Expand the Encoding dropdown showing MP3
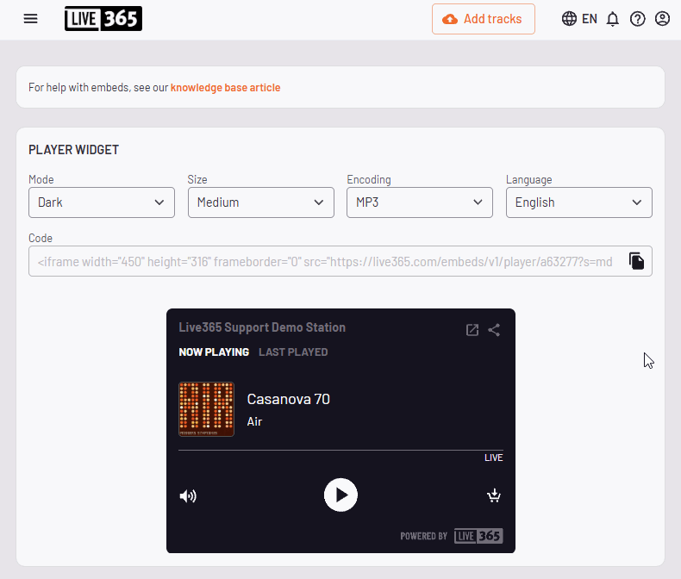The width and height of the screenshot is (681, 579). [420, 202]
